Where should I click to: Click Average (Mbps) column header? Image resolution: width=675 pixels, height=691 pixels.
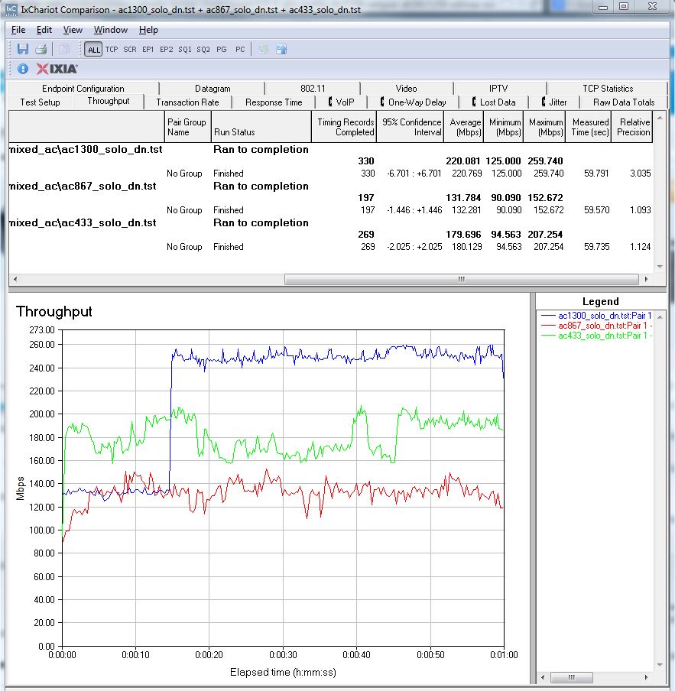pos(464,127)
